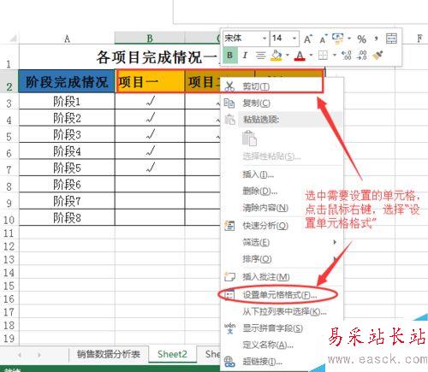Apply the red font color A
The height and width of the screenshot is (372, 428).
tap(300, 56)
